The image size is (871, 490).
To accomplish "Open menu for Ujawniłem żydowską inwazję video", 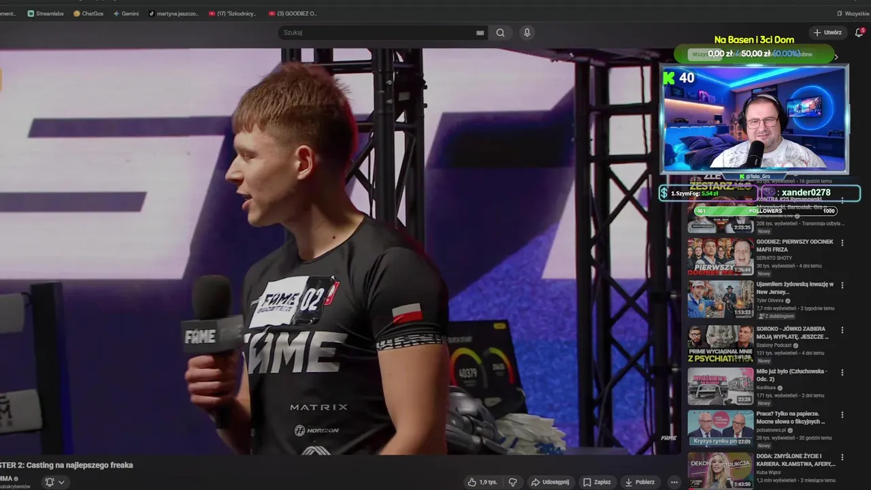I will tap(842, 285).
